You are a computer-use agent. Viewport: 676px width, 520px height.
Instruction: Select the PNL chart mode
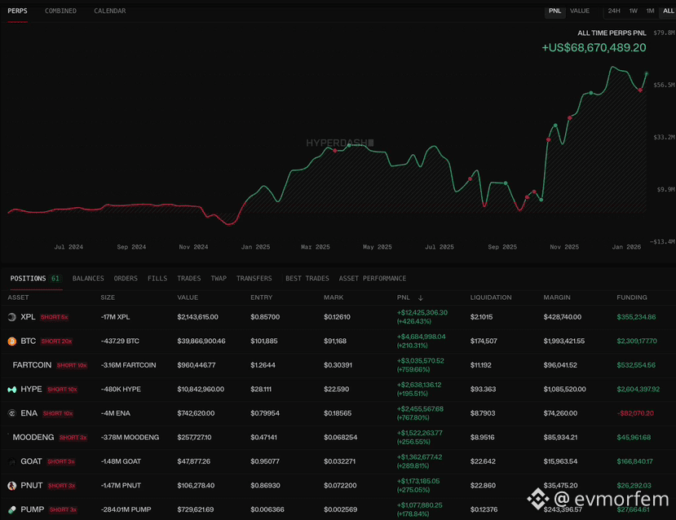point(554,11)
